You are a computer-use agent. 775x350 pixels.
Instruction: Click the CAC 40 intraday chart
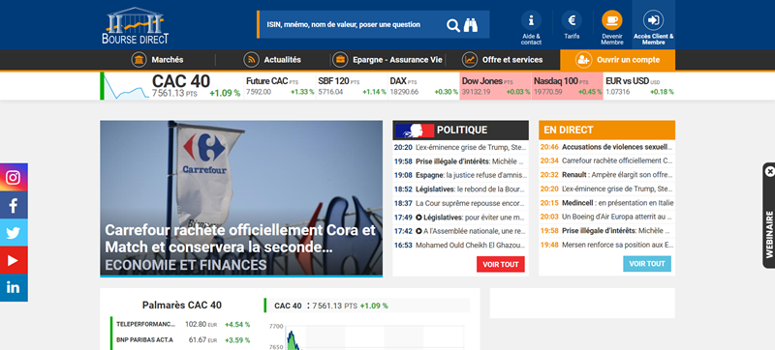click(366, 336)
